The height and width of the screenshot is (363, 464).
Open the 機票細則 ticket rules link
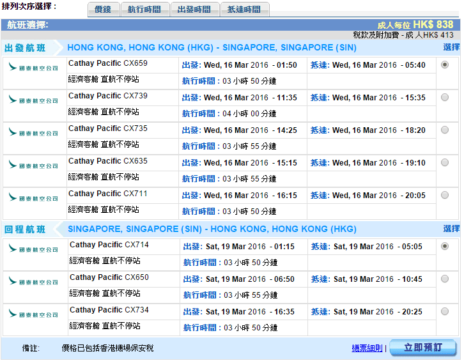[x=367, y=348]
